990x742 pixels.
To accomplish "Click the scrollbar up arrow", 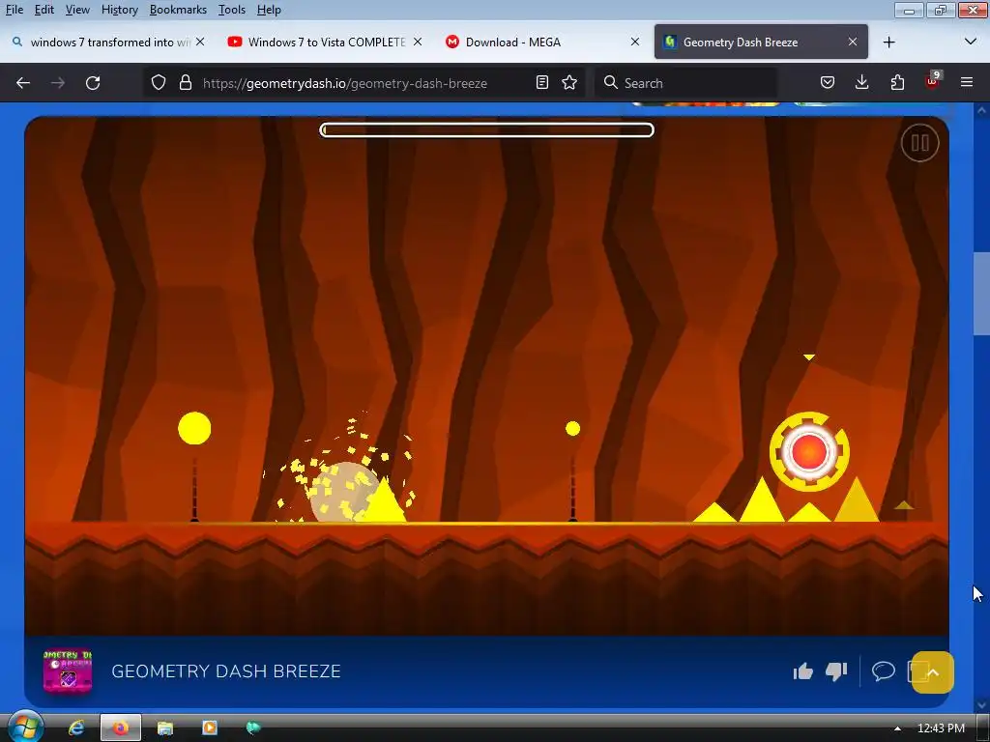I will 981,110.
